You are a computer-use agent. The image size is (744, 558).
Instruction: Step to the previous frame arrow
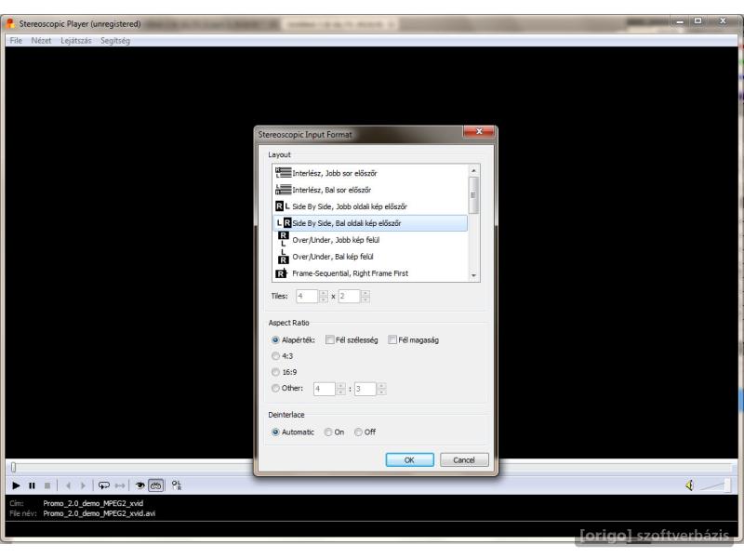click(x=68, y=485)
